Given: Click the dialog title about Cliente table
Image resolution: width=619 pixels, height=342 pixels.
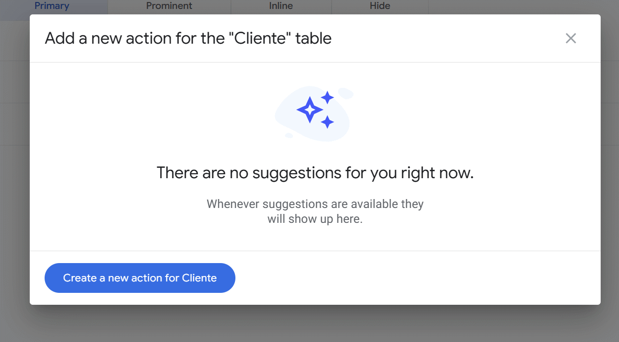Looking at the screenshot, I should click(188, 38).
